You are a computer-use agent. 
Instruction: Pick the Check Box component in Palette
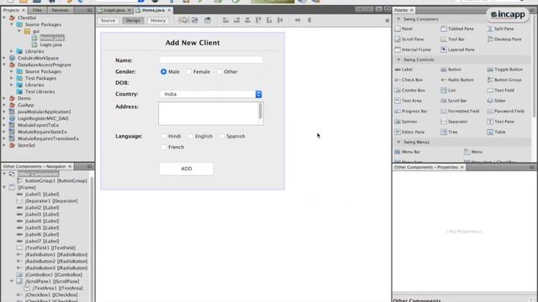[409, 80]
